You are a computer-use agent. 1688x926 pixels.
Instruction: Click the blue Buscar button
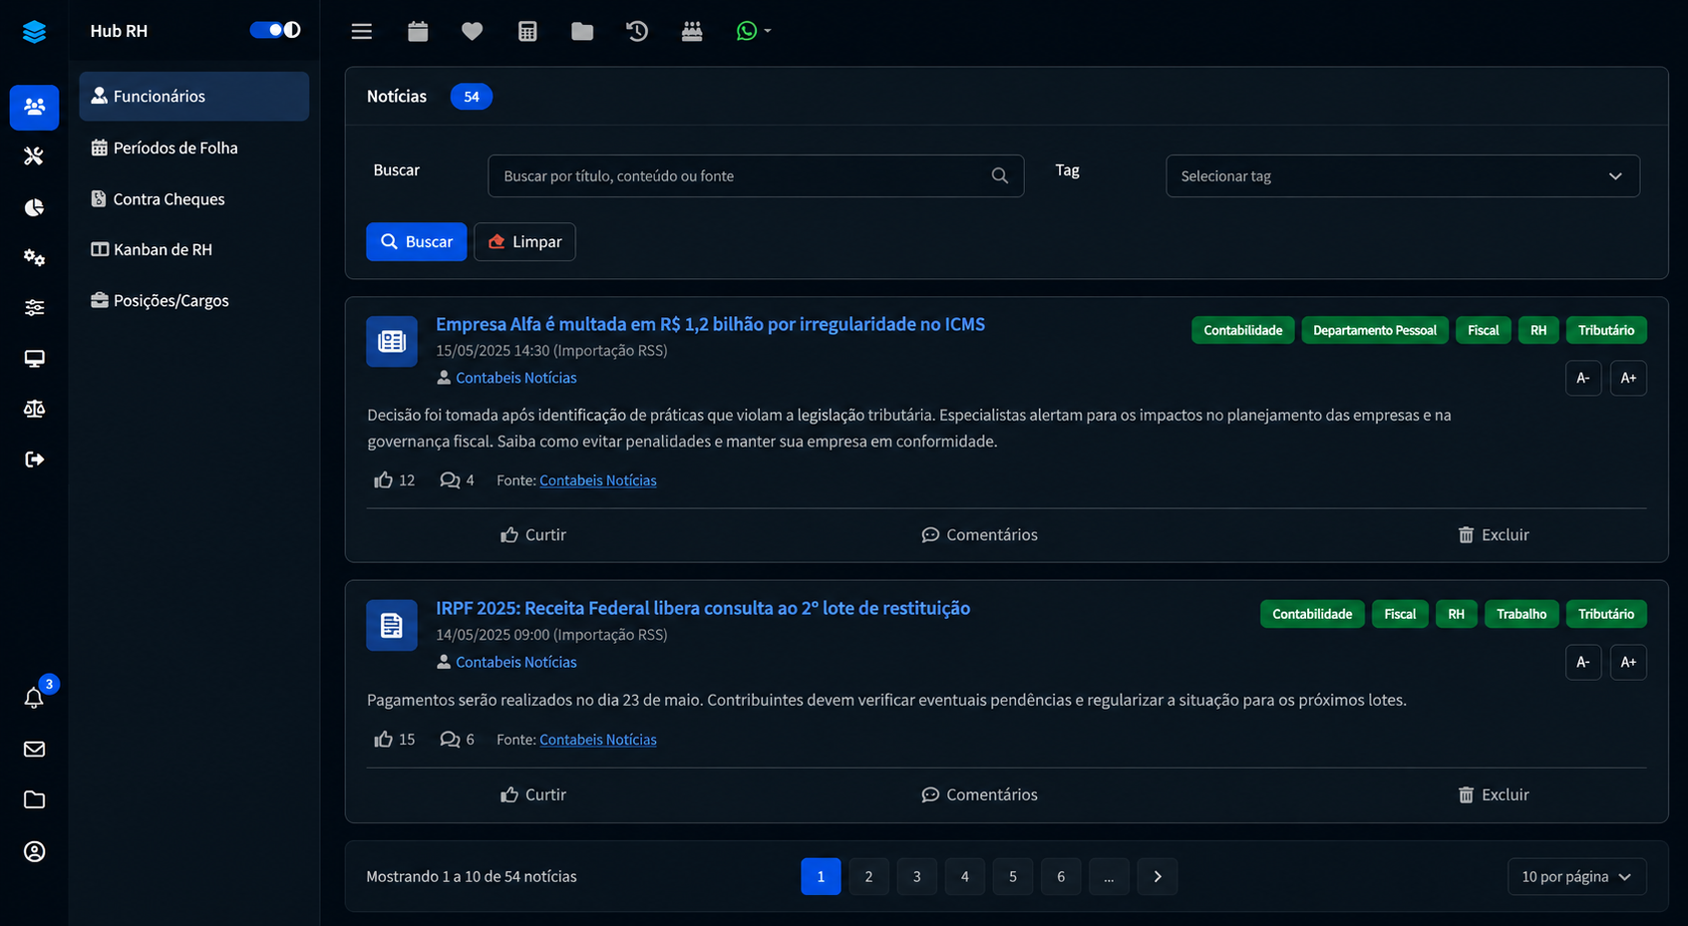416,242
